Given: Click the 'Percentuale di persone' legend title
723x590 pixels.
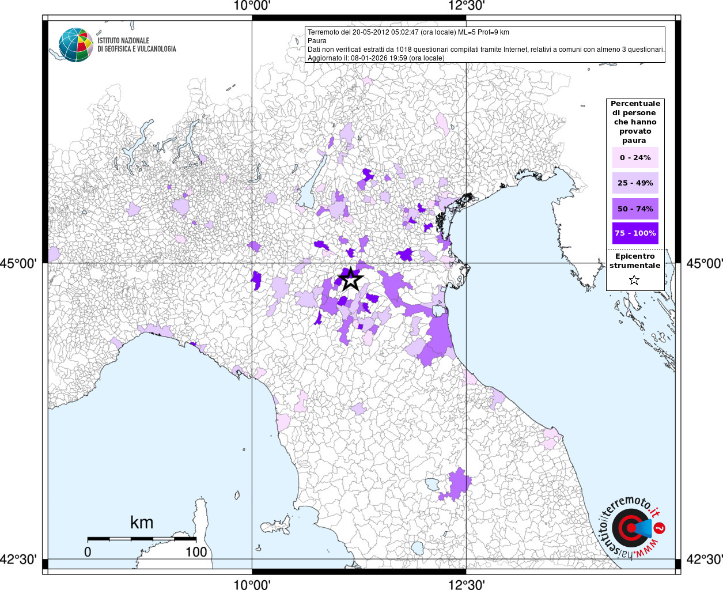Looking at the screenshot, I should pyautogui.click(x=635, y=122).
